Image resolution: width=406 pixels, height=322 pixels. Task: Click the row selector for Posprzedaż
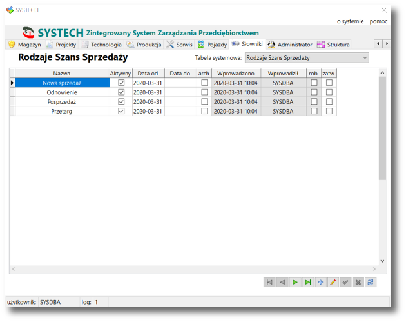(x=12, y=101)
